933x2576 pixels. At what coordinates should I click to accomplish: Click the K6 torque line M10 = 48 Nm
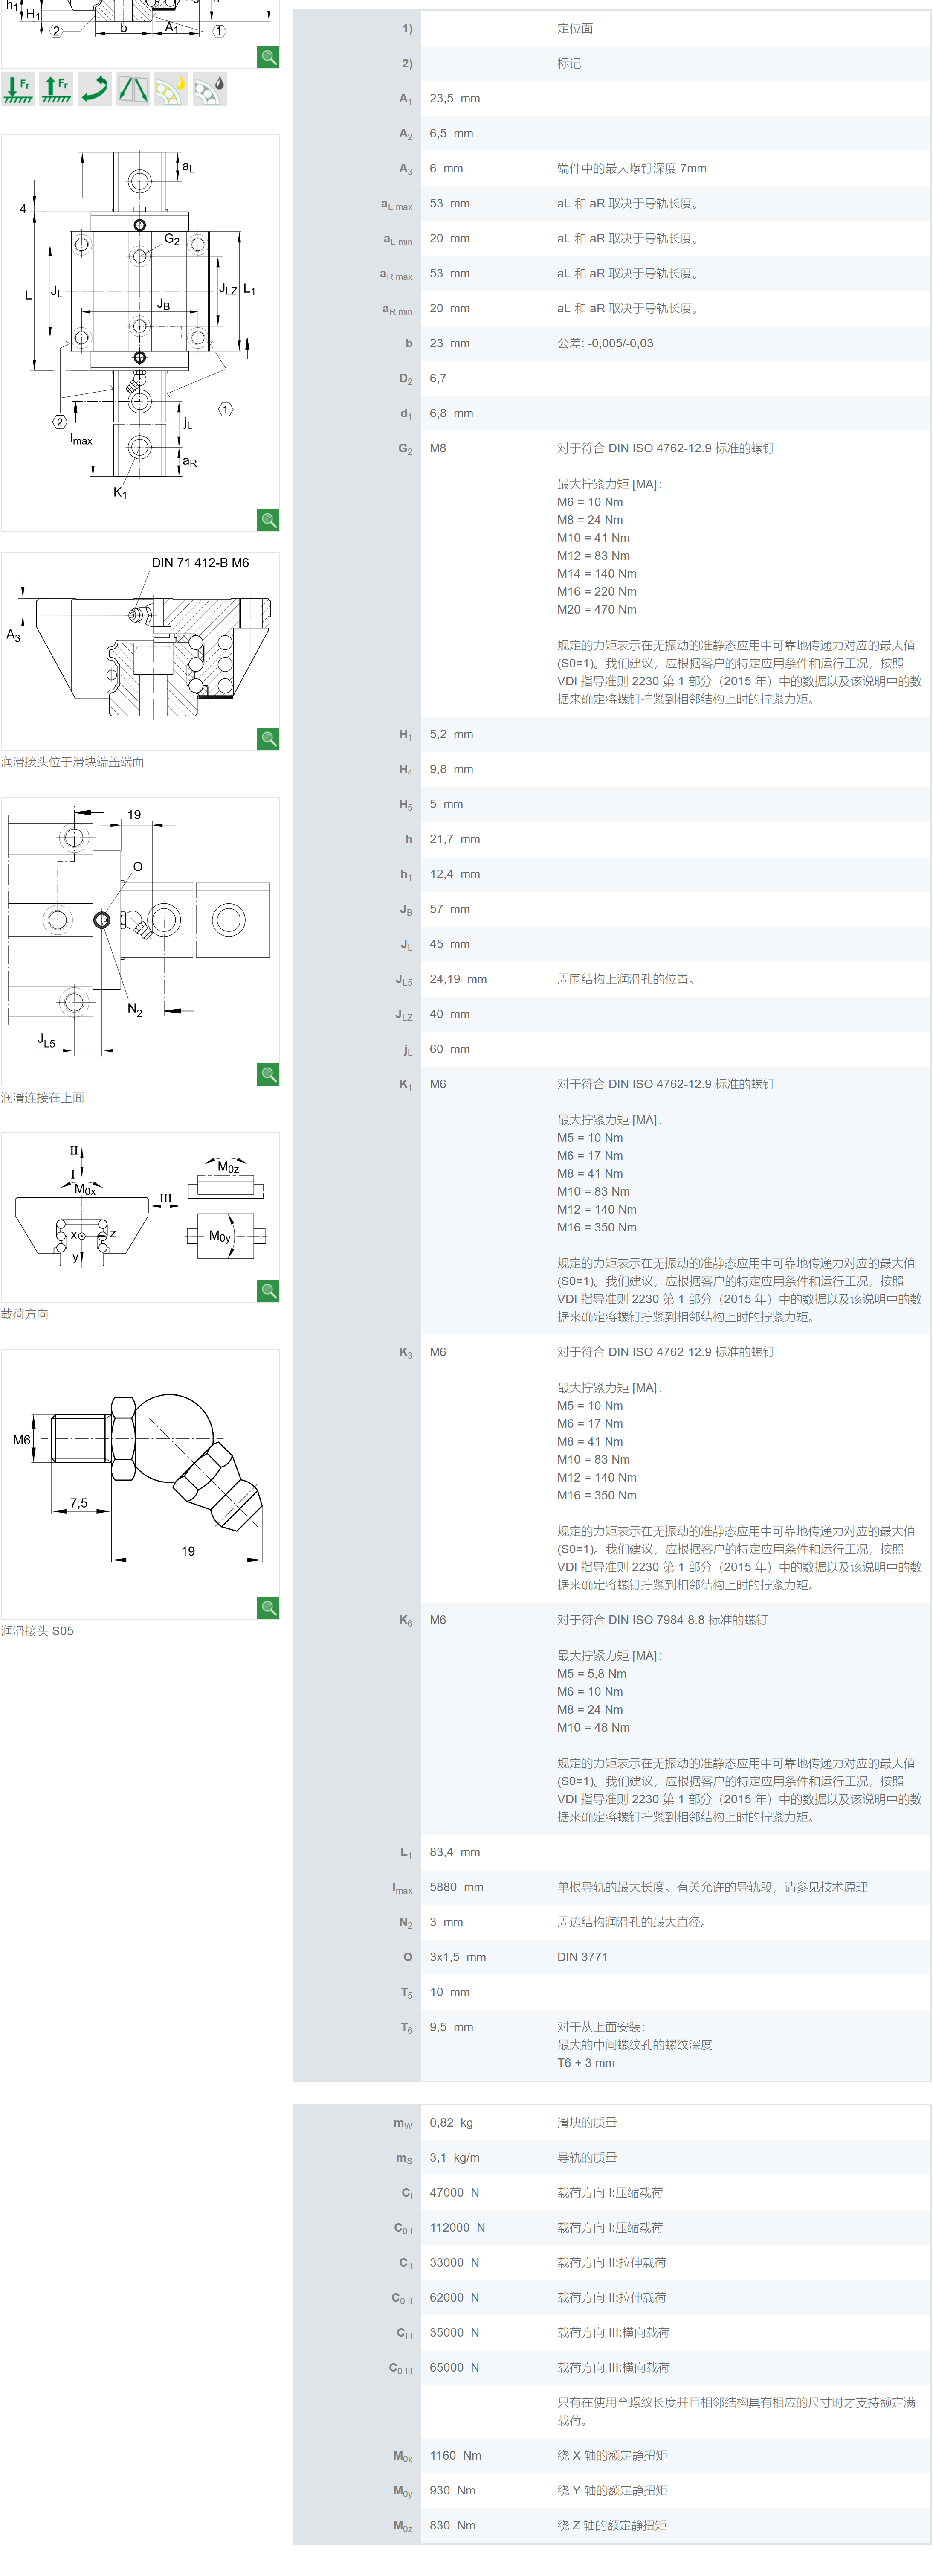[x=594, y=1728]
